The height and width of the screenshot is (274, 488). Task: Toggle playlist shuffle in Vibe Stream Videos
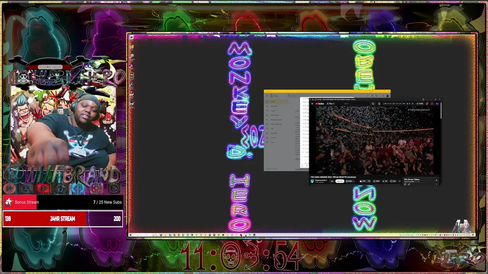pyautogui.click(x=409, y=184)
